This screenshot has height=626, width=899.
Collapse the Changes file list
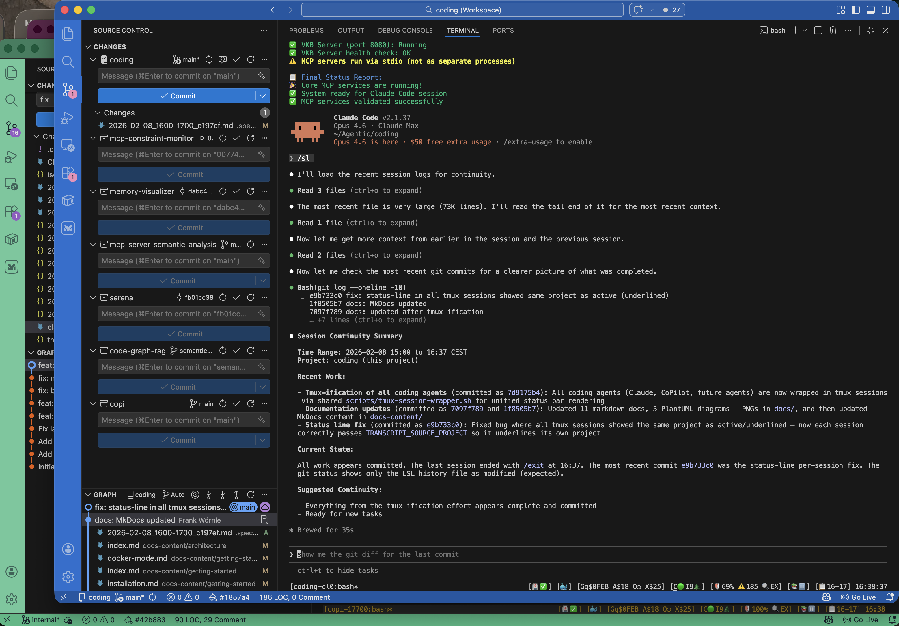98,113
